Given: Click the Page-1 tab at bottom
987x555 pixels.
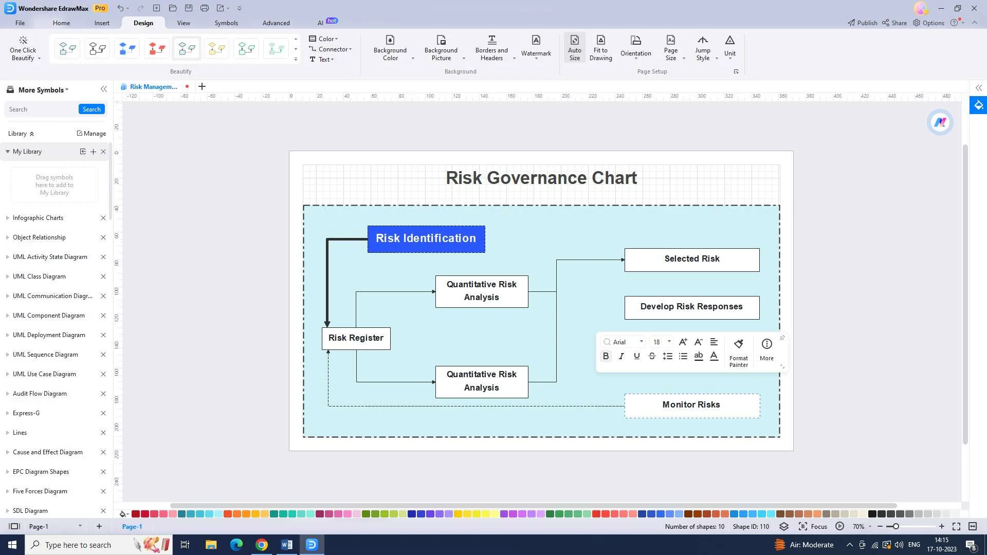Looking at the screenshot, I should tap(133, 527).
